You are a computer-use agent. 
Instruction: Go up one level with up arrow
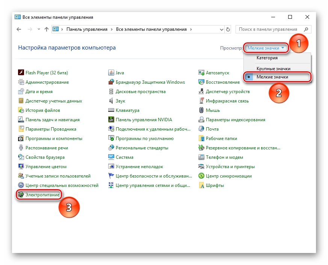point(46,29)
